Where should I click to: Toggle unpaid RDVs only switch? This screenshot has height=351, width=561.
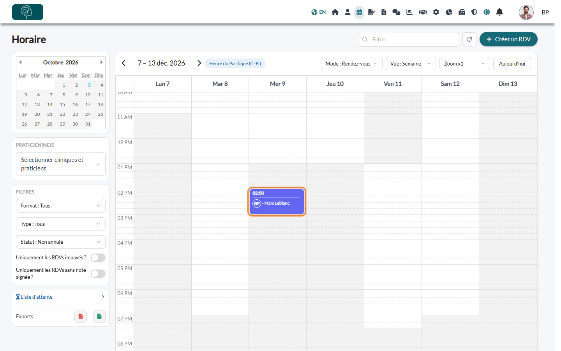pyautogui.click(x=98, y=258)
